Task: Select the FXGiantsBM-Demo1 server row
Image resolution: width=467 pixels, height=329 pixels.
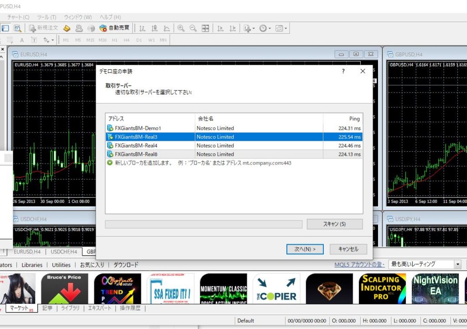Action: (234, 128)
